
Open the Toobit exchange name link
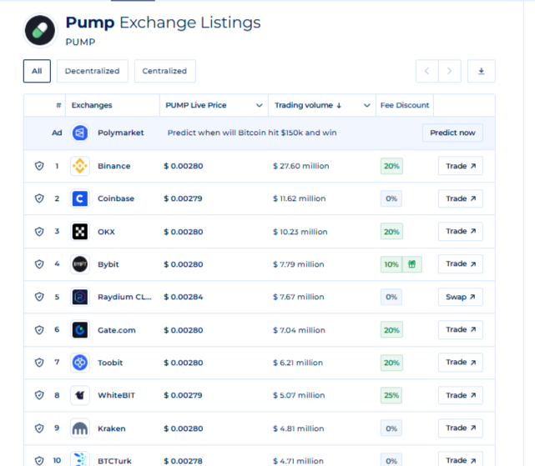[x=110, y=363]
